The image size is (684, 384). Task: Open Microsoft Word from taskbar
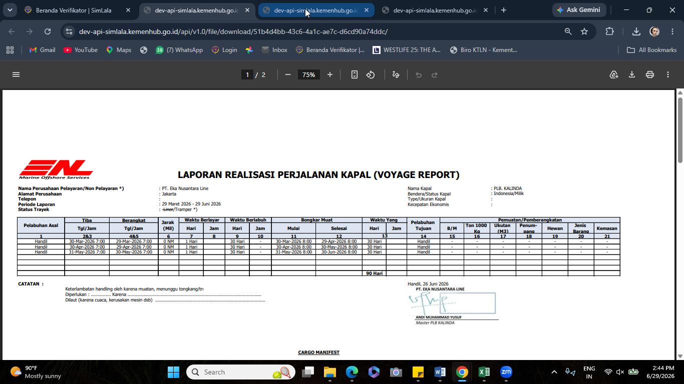pyautogui.click(x=440, y=372)
